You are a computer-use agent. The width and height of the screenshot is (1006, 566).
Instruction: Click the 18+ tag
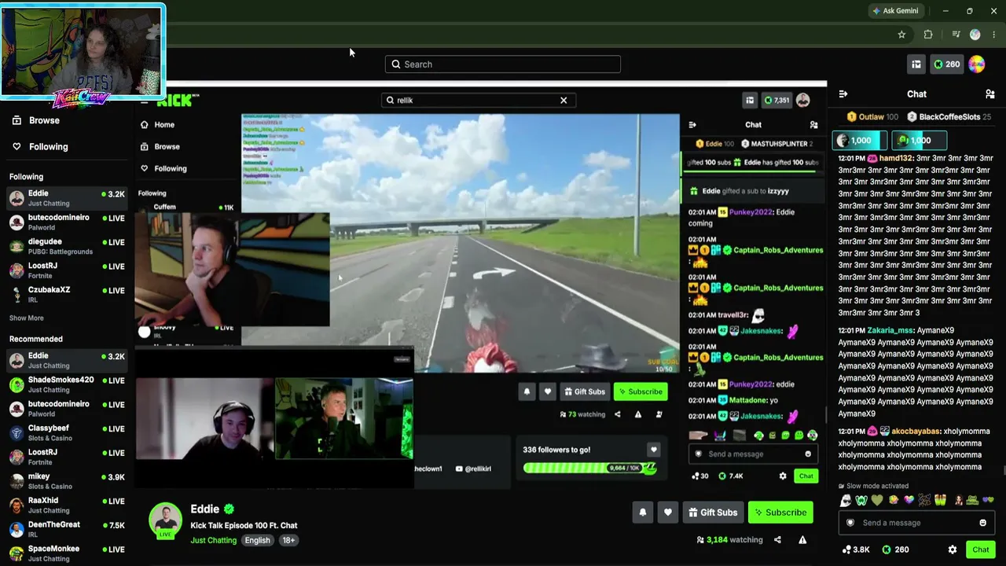pyautogui.click(x=288, y=540)
